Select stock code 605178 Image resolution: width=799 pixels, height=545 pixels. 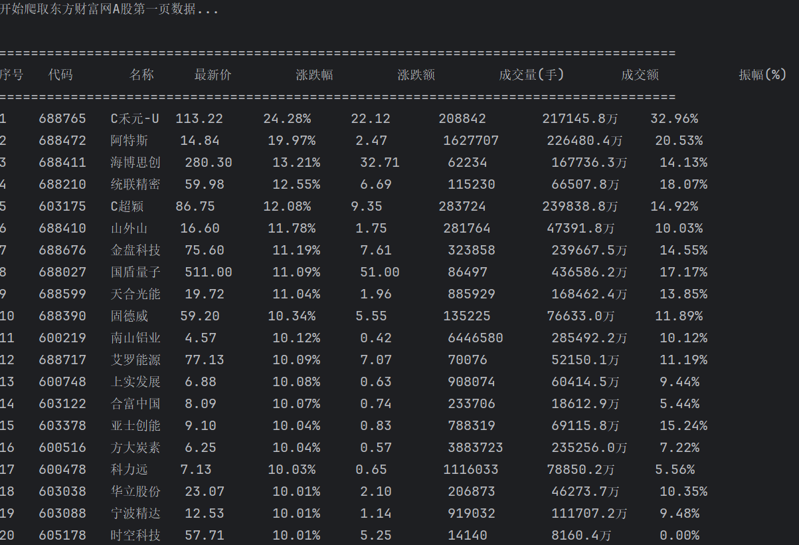point(62,536)
